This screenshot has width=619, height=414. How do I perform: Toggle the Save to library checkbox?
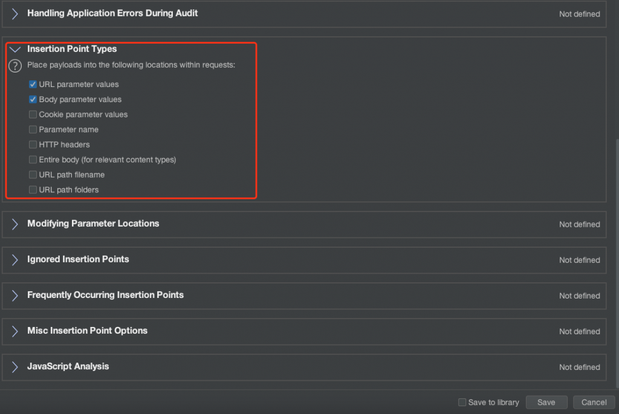pyautogui.click(x=462, y=403)
